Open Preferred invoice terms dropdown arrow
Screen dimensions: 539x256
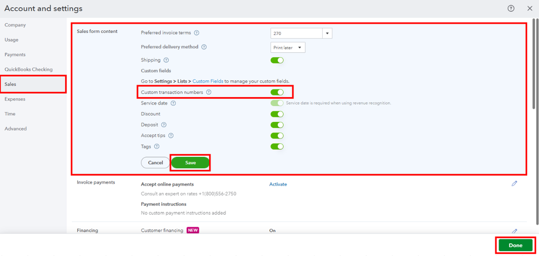pyautogui.click(x=328, y=33)
